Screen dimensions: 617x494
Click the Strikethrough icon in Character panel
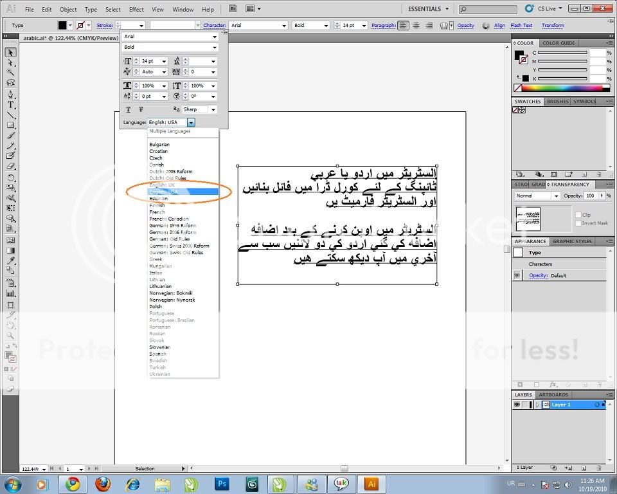click(141, 109)
